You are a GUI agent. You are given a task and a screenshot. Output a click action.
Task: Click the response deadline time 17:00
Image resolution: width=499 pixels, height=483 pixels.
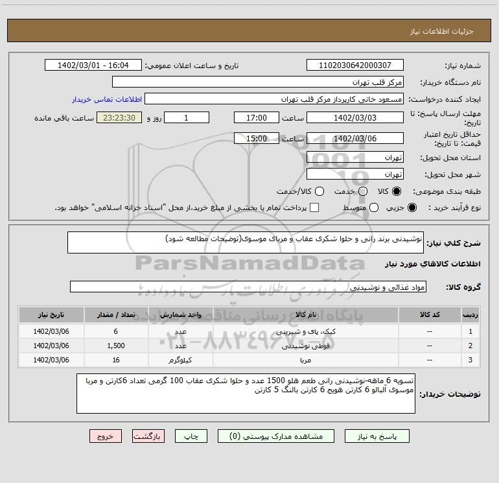257,117
